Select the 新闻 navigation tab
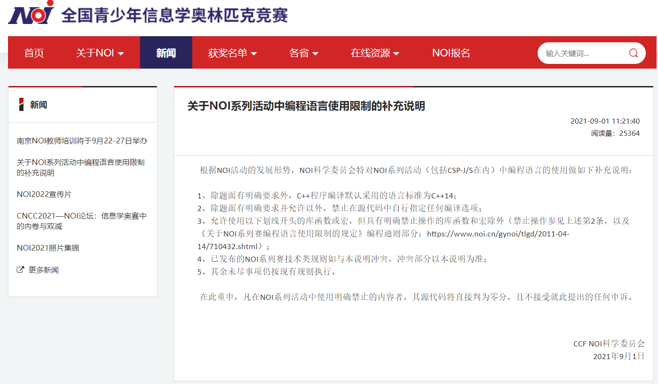Viewport: 658px width, 384px height. 166,53
